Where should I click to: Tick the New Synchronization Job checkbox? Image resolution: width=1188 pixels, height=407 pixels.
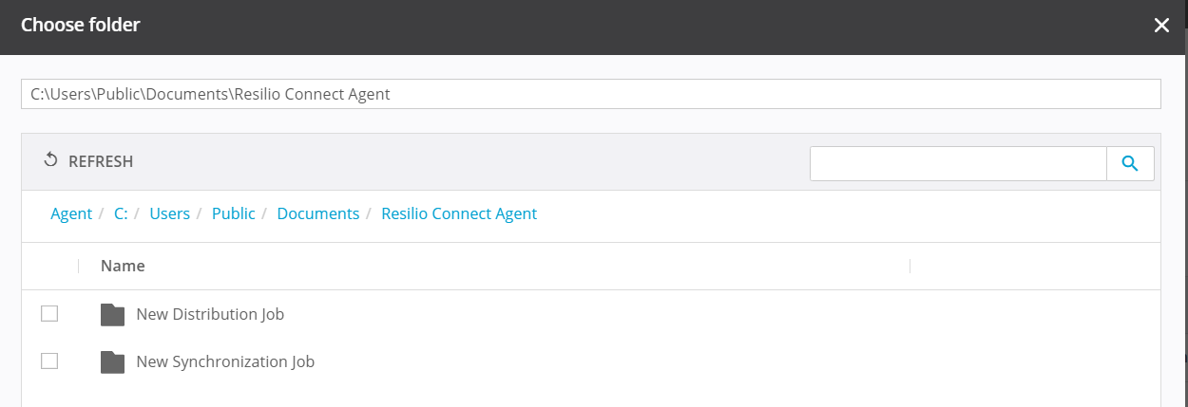(x=49, y=361)
